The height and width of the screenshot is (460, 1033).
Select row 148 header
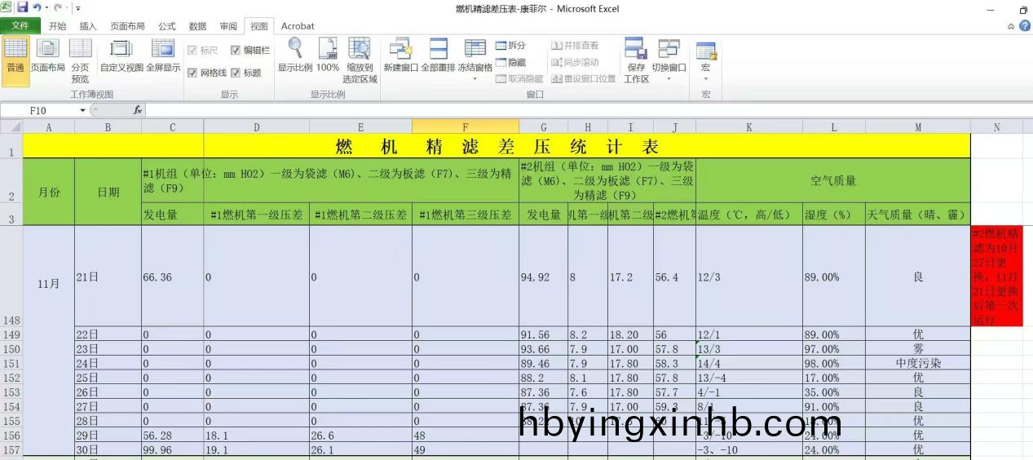11,276
